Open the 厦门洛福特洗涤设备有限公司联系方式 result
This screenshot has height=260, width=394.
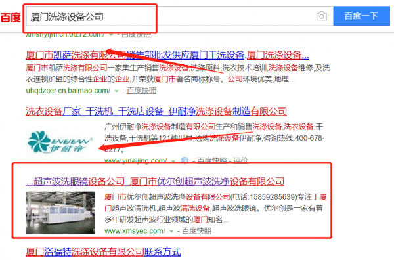click(103, 251)
